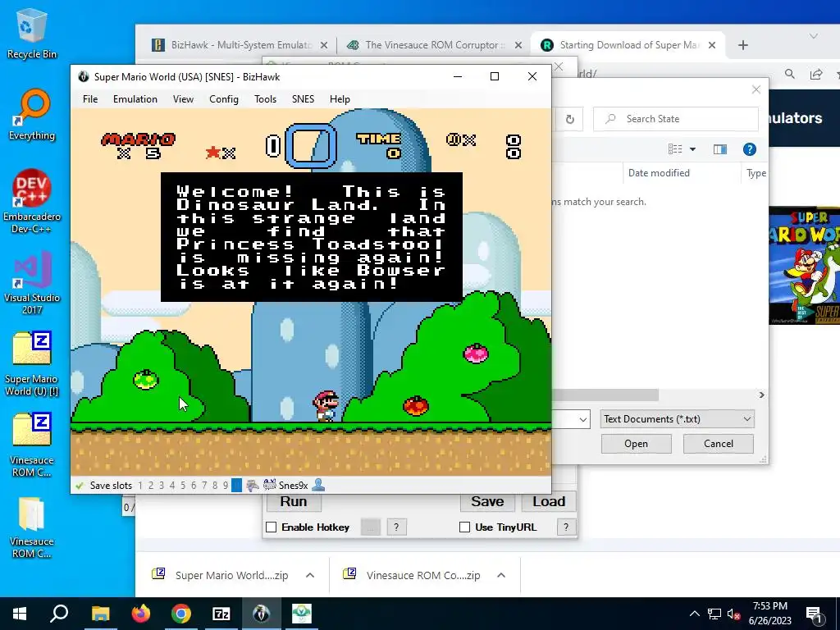840x630 pixels.
Task: Click the blue user profile status icon
Action: tap(319, 485)
